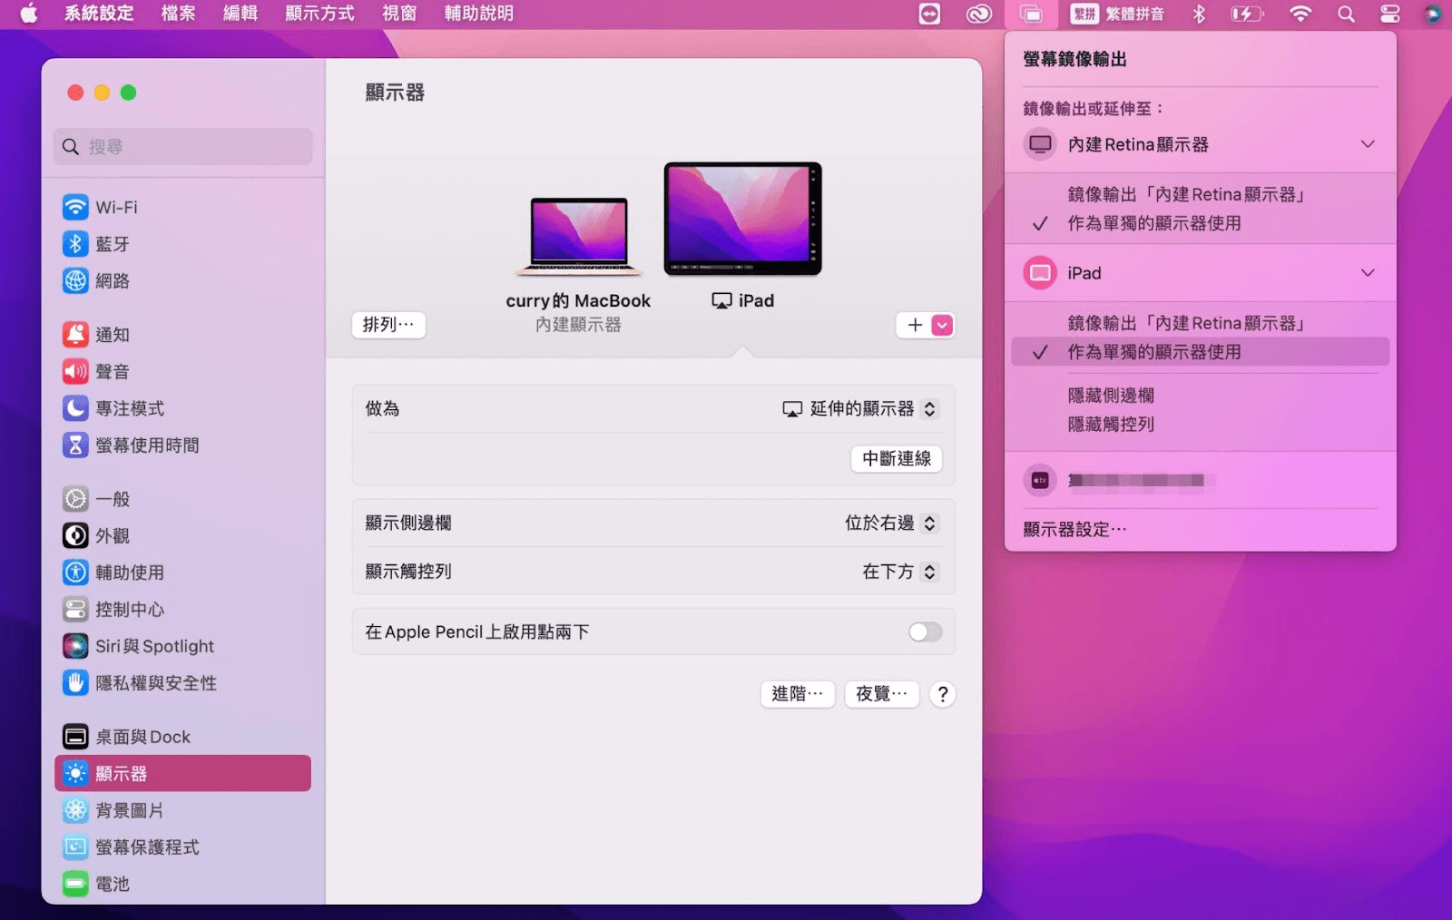Click the Siri icon in menu bar
The width and height of the screenshot is (1452, 920).
coord(1432,14)
